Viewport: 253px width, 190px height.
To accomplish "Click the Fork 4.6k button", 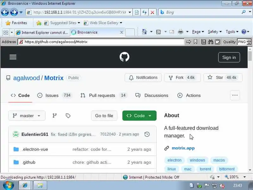I will tap(182, 78).
